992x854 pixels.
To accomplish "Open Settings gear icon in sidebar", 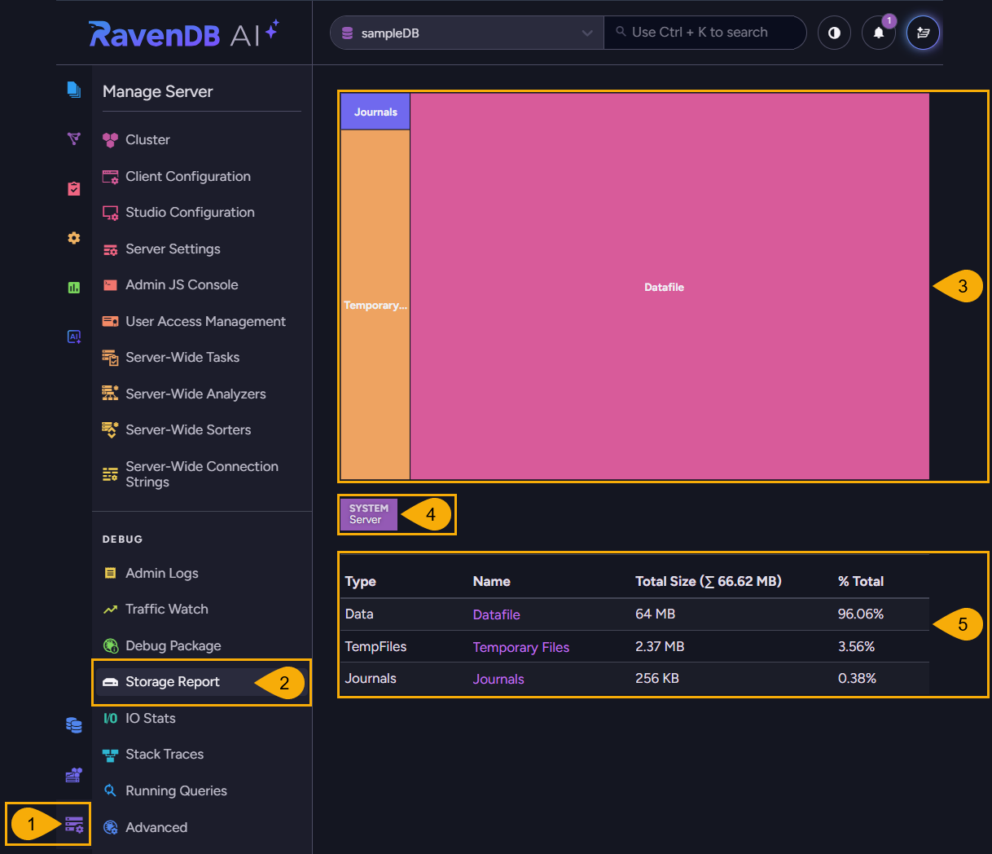I will pyautogui.click(x=73, y=238).
